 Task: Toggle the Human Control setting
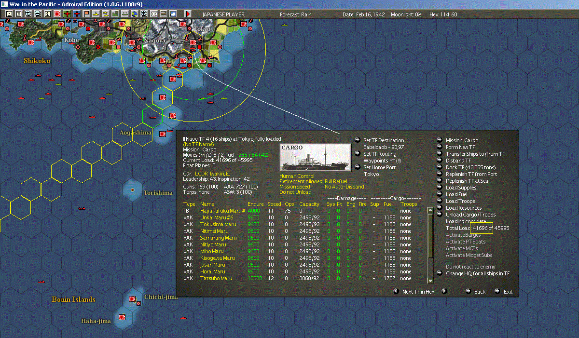tap(297, 176)
